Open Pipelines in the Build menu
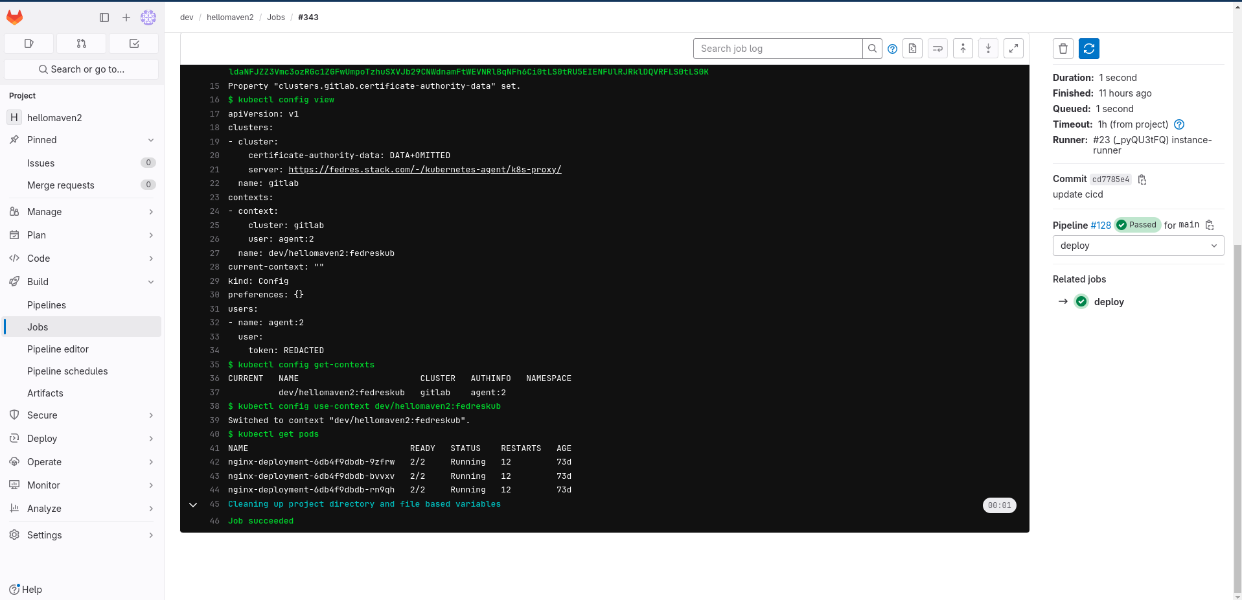The height and width of the screenshot is (600, 1242). coord(47,305)
